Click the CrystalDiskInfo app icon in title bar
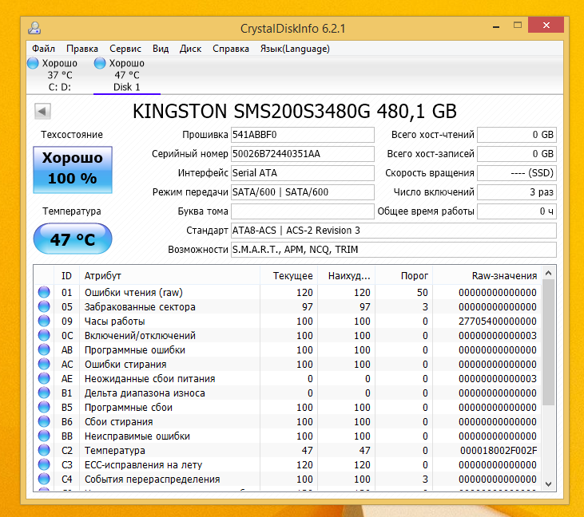Viewport: 584px width, 517px height. 35,28
